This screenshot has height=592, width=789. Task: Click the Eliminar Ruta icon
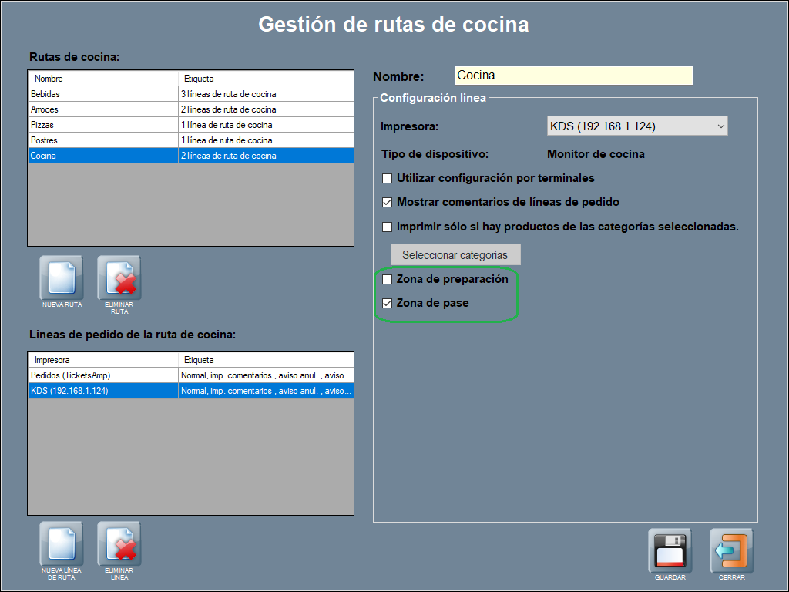point(119,277)
